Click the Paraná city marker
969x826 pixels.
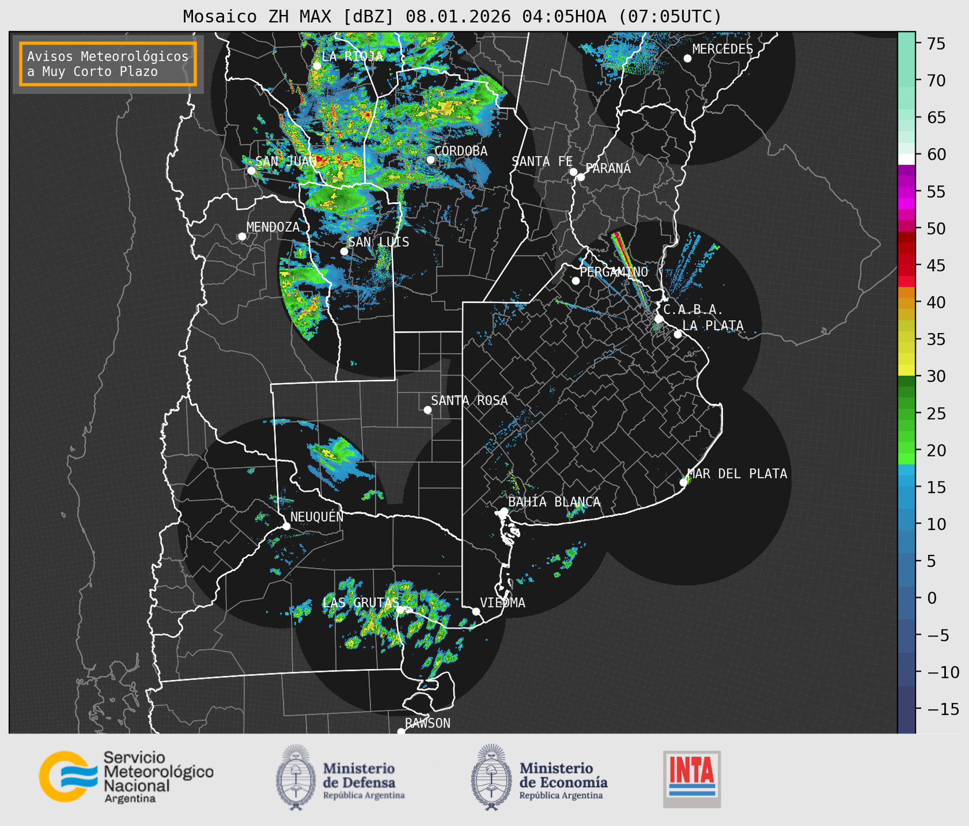(x=581, y=177)
